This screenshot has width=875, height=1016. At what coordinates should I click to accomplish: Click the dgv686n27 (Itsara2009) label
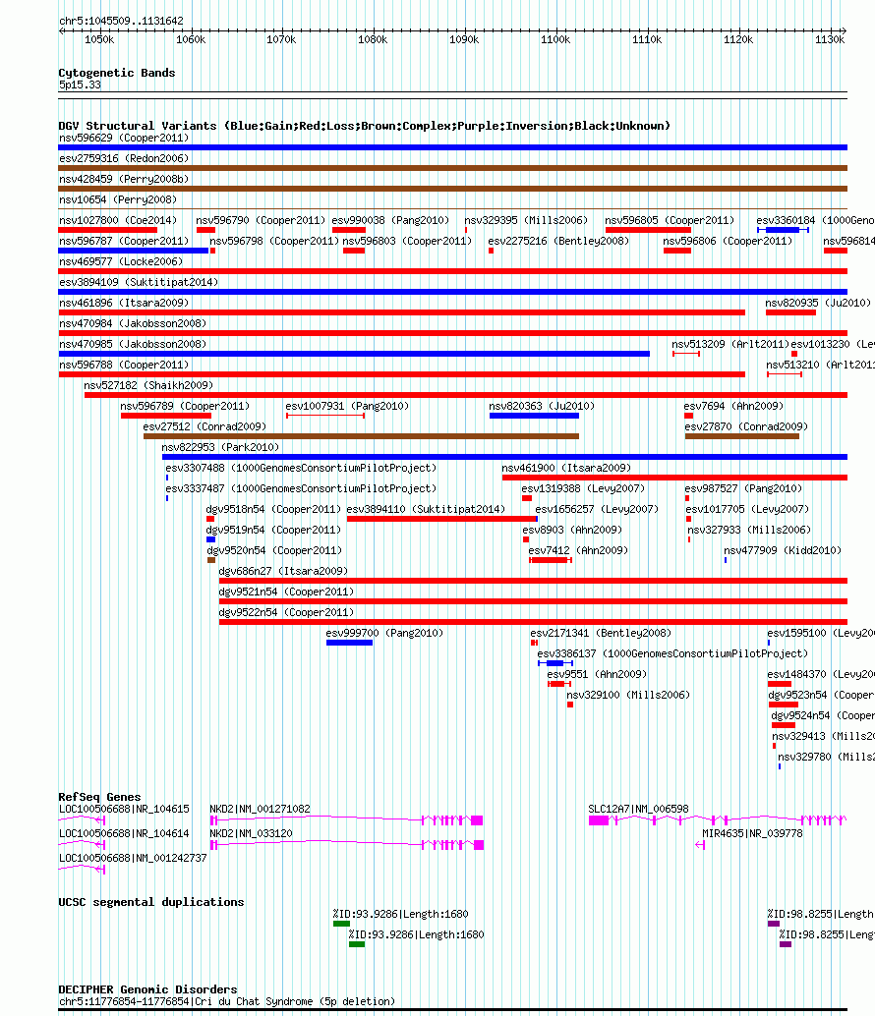pos(283,572)
